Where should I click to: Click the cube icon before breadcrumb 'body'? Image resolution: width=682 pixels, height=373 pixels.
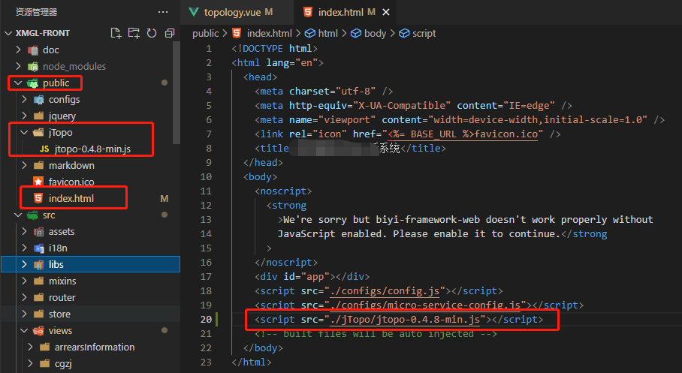point(356,34)
